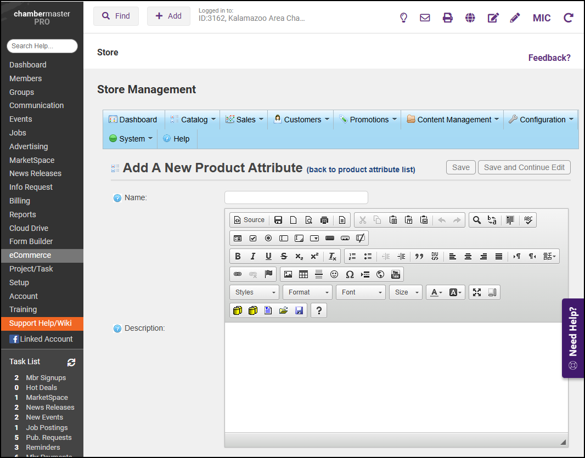Insert a radio button form field
585x458 pixels.
[x=268, y=238]
